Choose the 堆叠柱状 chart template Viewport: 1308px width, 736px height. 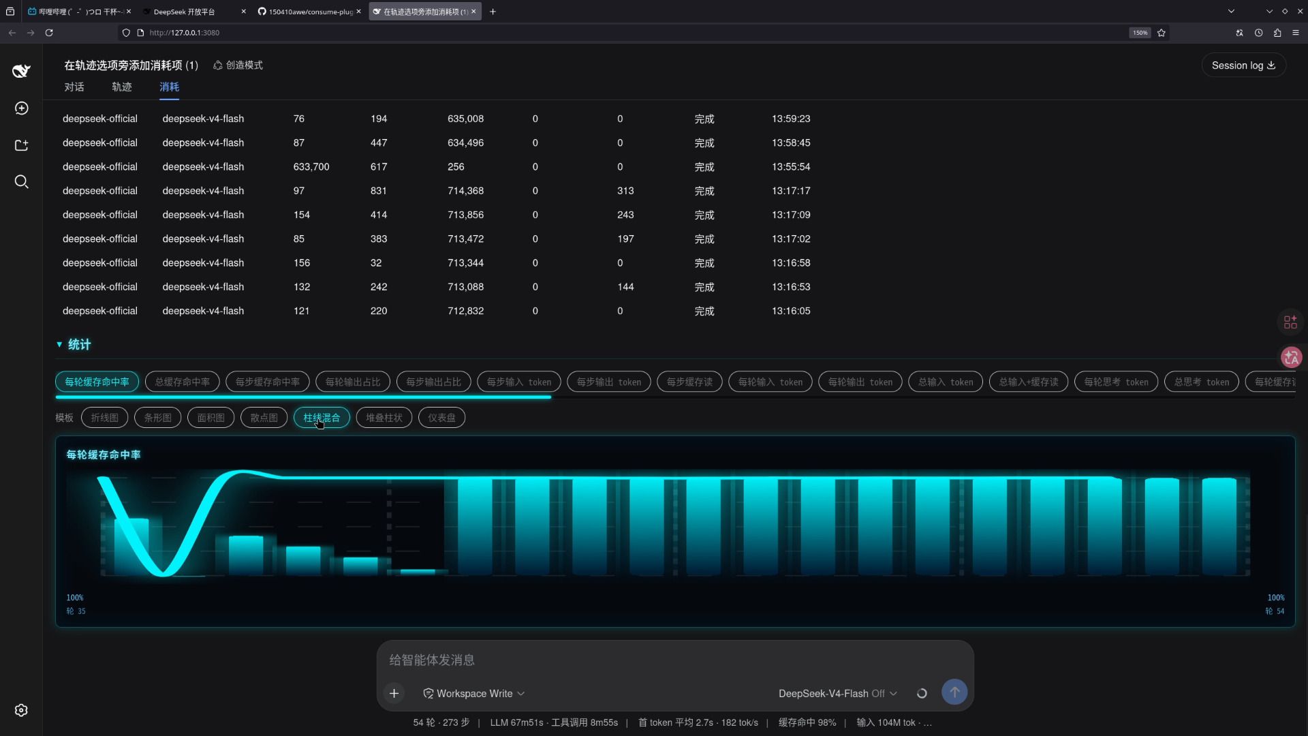coord(384,418)
